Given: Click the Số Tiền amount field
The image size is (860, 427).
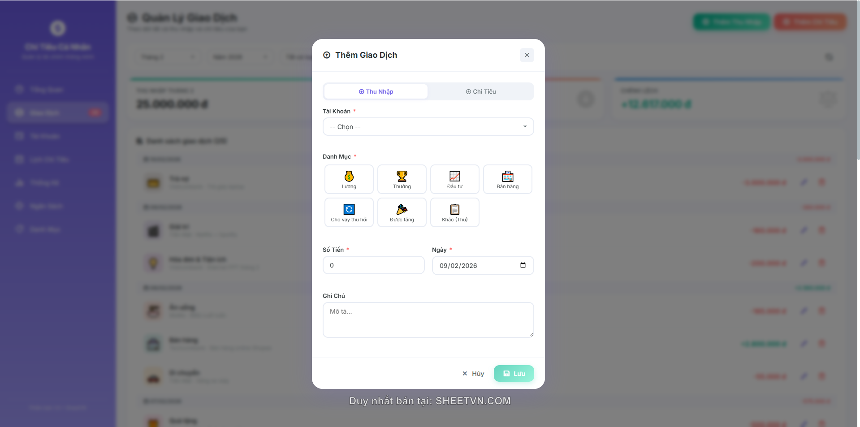Looking at the screenshot, I should [373, 265].
